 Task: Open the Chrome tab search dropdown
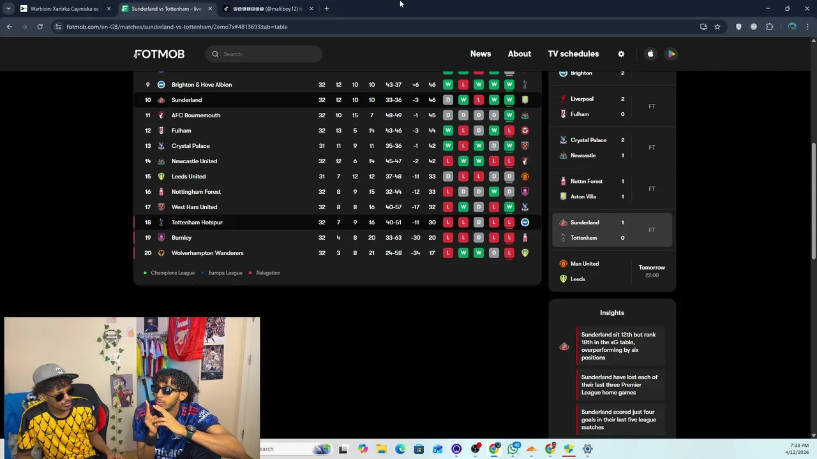coord(8,8)
